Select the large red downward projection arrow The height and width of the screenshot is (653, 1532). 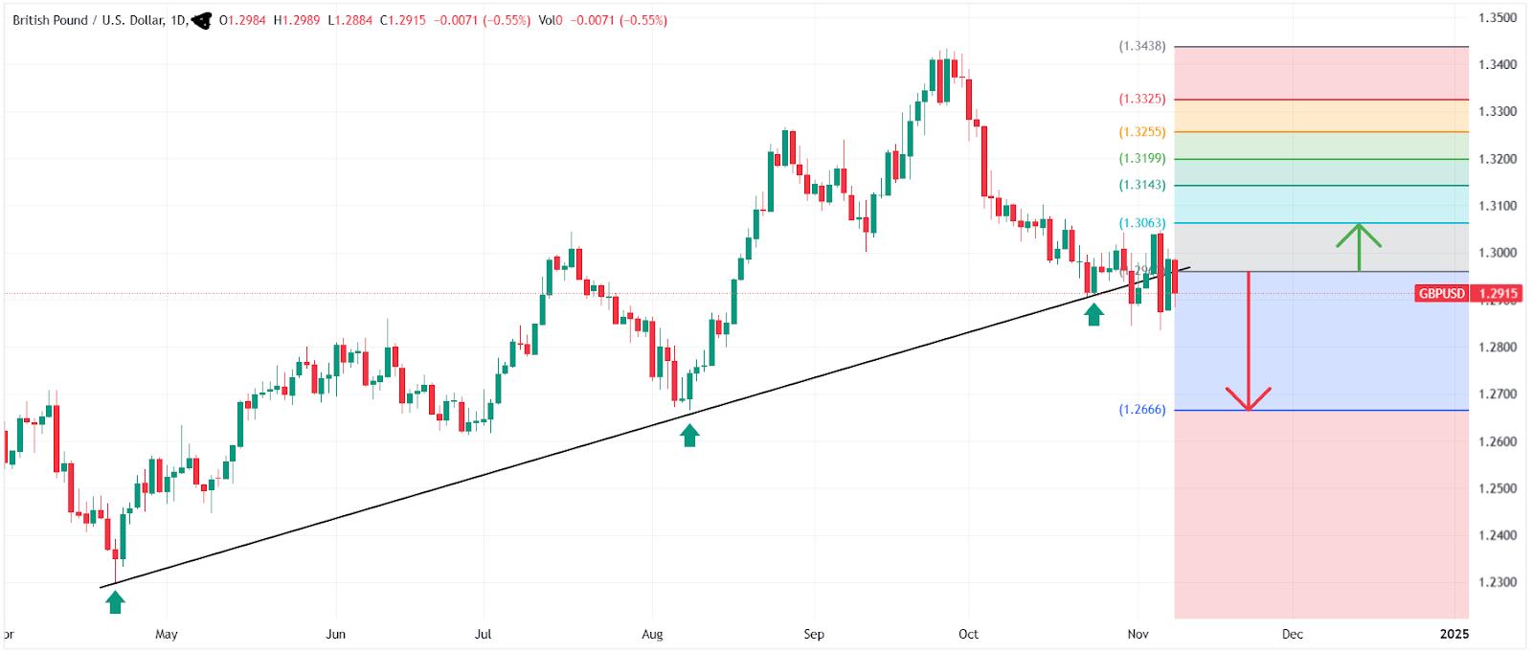[x=1249, y=341]
